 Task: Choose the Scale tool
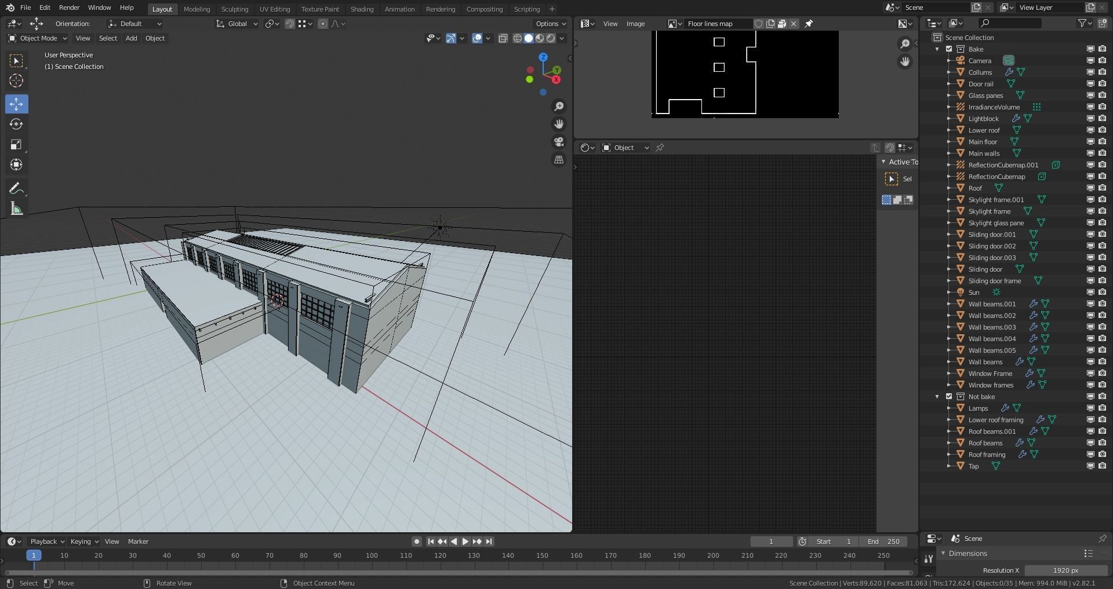(16, 145)
